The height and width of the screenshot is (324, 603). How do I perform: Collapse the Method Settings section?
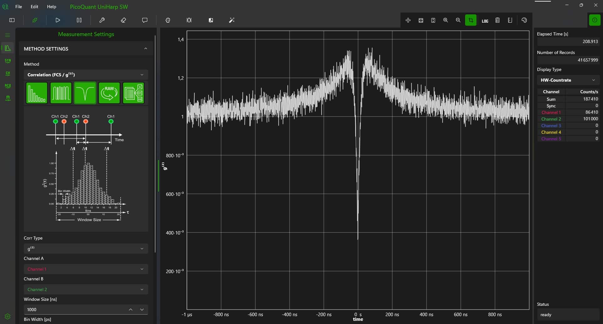point(145,49)
